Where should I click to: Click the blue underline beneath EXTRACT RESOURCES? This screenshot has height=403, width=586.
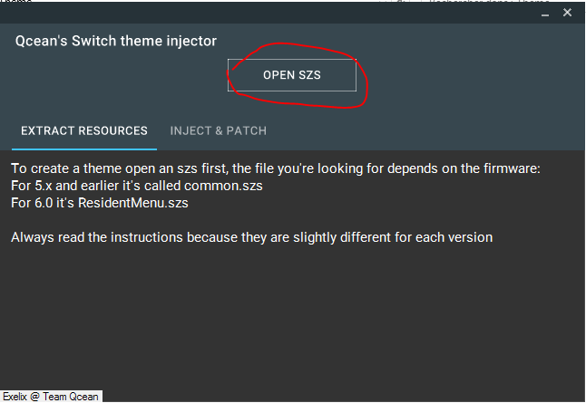tap(84, 149)
